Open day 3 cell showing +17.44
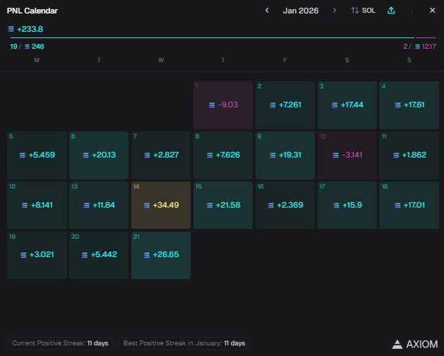This screenshot has width=444, height=356. 347,105
